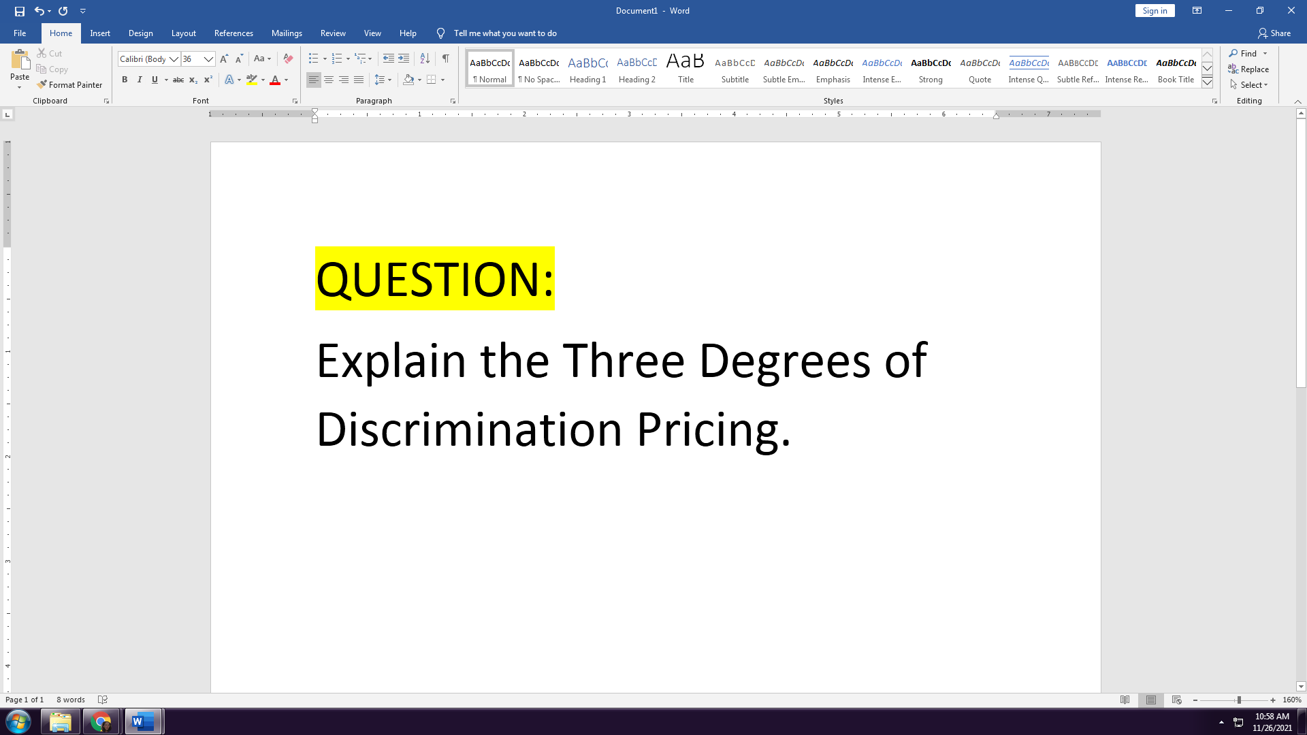Viewport: 1307px width, 735px height.
Task: Go to the References tab
Action: point(233,33)
